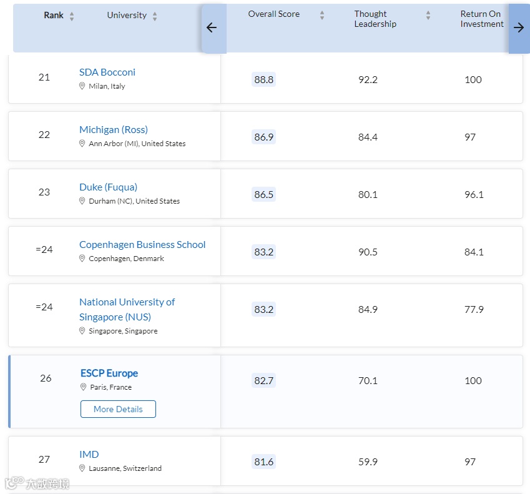Open the Duke (Fuqua) university link
This screenshot has width=530, height=494.
click(108, 187)
